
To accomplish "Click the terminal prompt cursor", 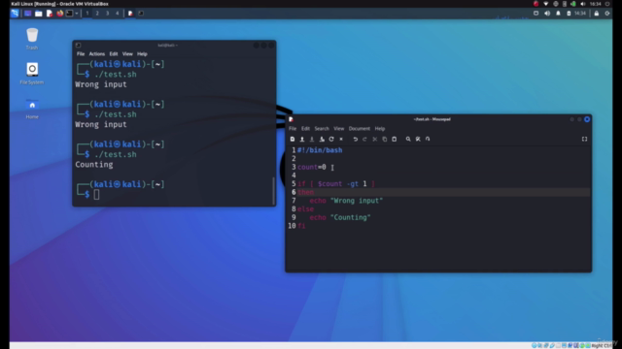I will point(96,194).
